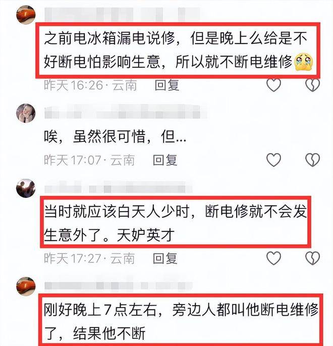Like the 17:07 comment with heart icon
333x346 pixels.
273,160
